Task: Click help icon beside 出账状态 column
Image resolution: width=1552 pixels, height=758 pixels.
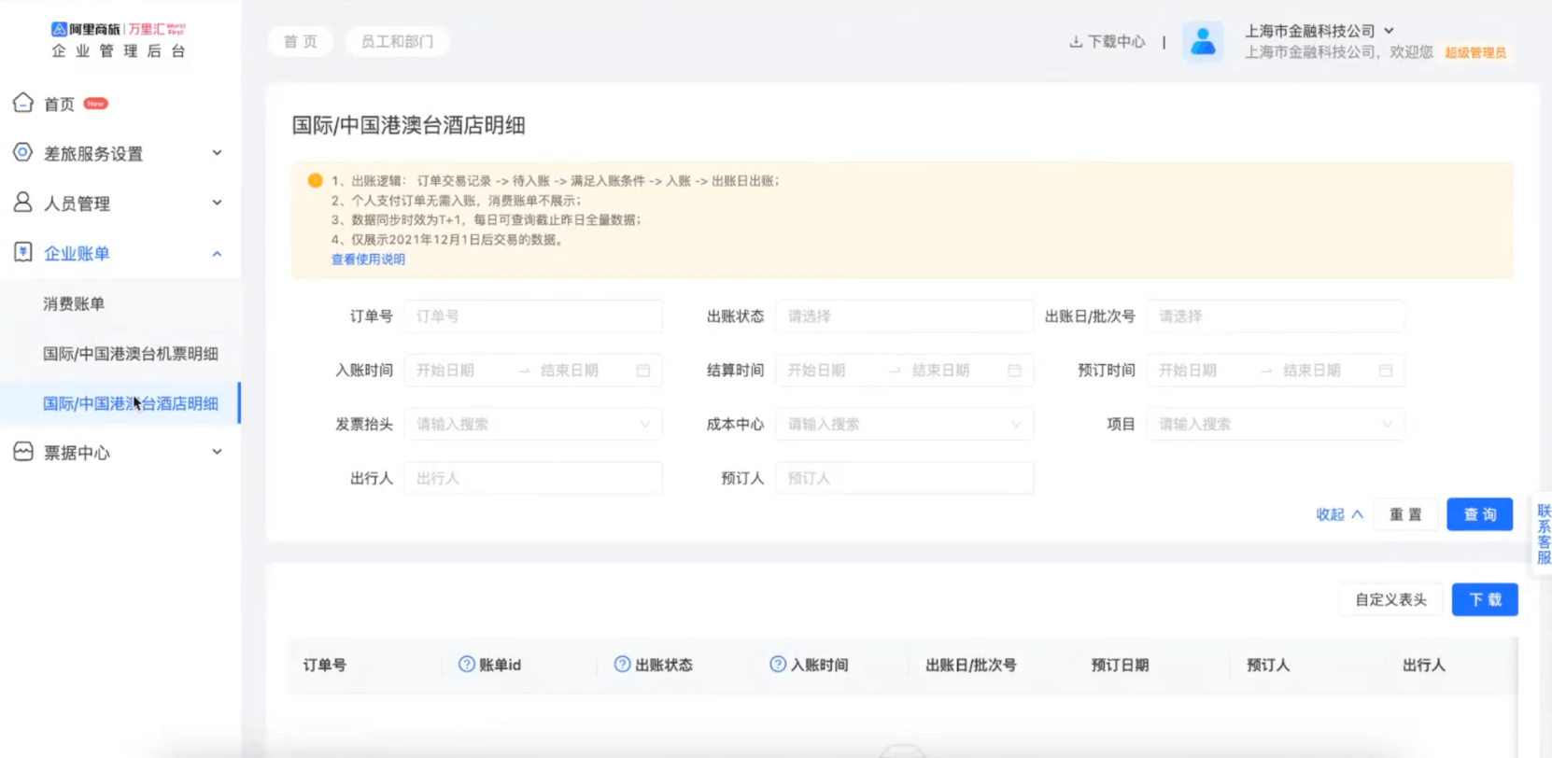Action: tap(622, 664)
